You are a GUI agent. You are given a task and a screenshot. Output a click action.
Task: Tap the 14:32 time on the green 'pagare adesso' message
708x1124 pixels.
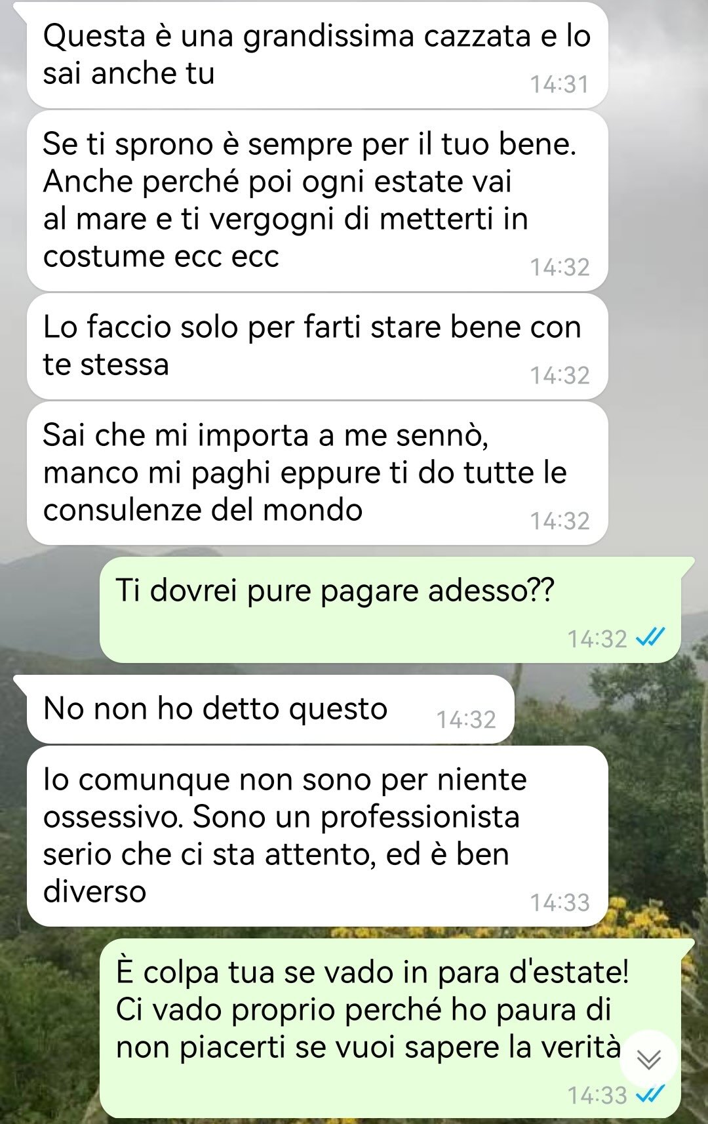coord(597,639)
